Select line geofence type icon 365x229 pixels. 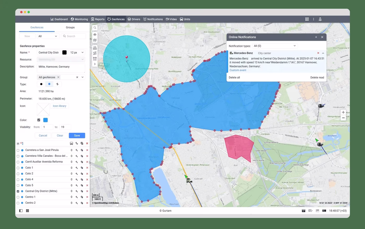point(57,84)
